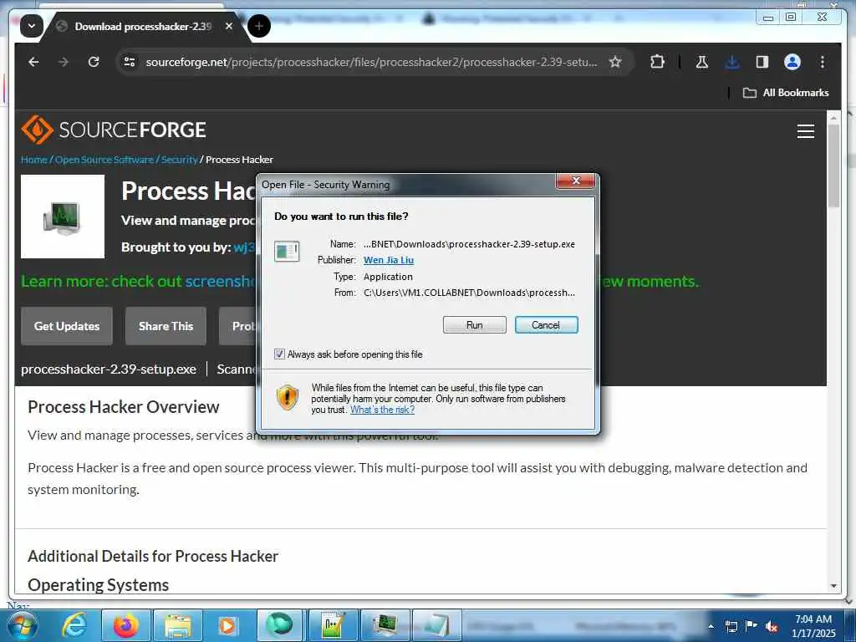Viewport: 856px width, 642px height.
Task: Reload the SourceForge page
Action: (94, 62)
